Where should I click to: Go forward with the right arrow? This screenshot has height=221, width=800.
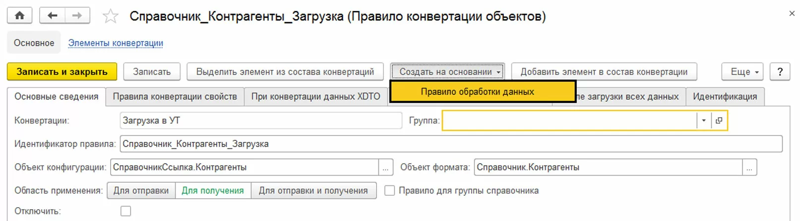77,15
